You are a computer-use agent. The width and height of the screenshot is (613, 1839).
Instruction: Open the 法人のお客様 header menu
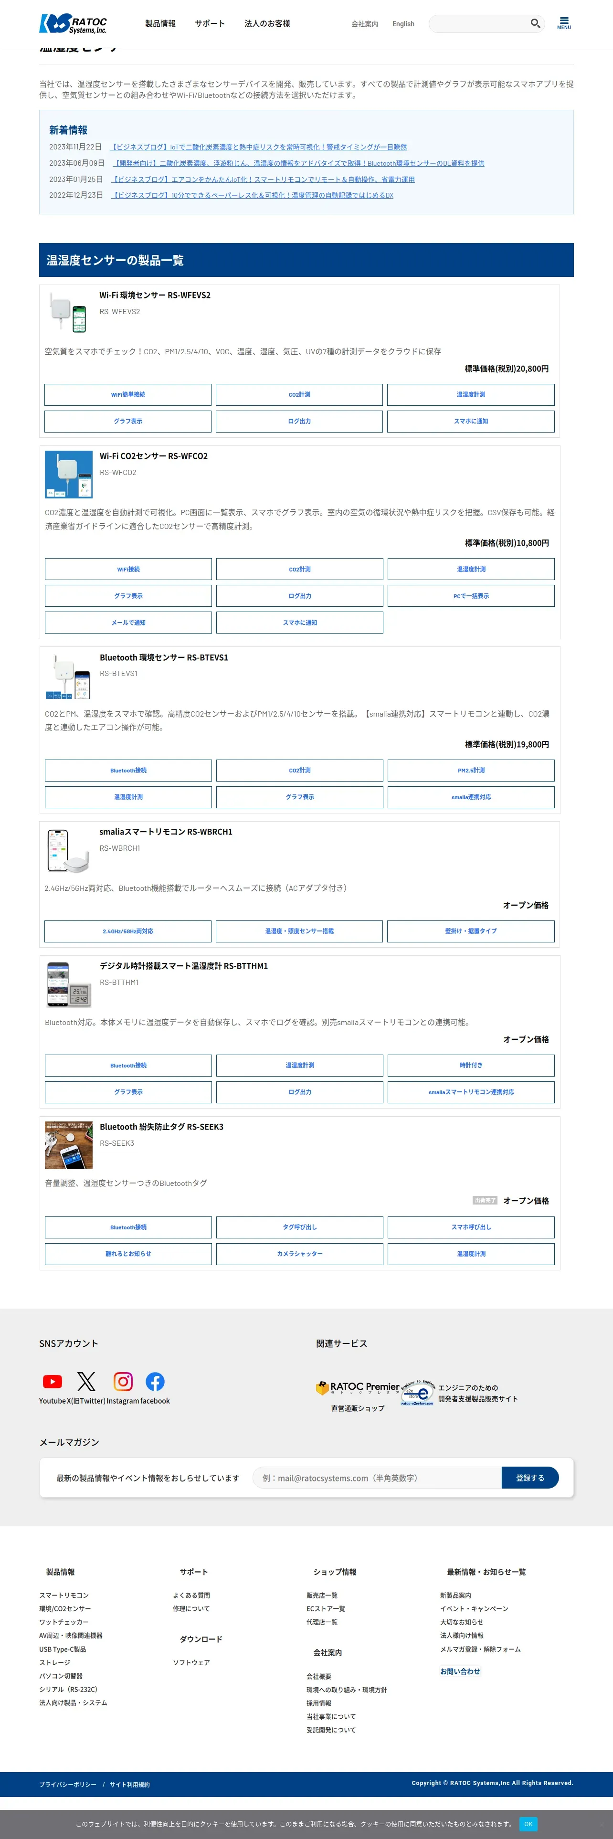pyautogui.click(x=268, y=23)
